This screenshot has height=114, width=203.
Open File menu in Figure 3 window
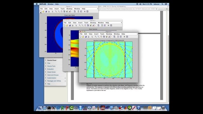pos(81,34)
